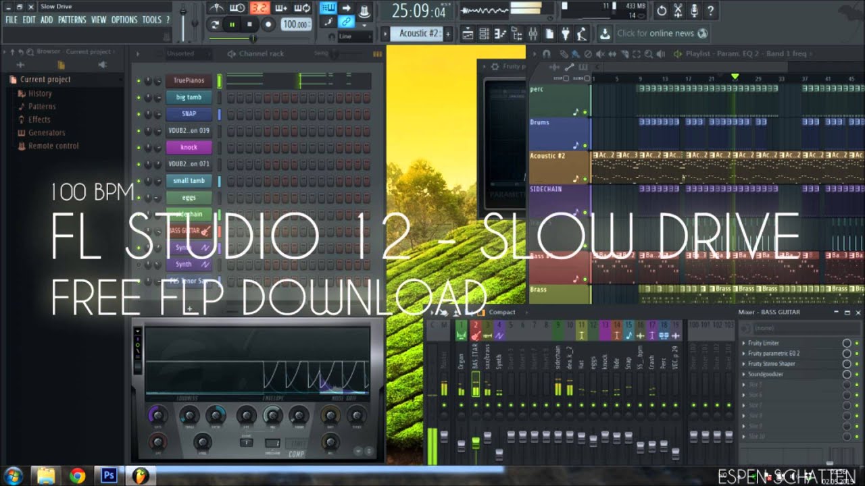Expand the Fruity Limiter slot arrow
This screenshot has height=486, width=865.
[744, 343]
